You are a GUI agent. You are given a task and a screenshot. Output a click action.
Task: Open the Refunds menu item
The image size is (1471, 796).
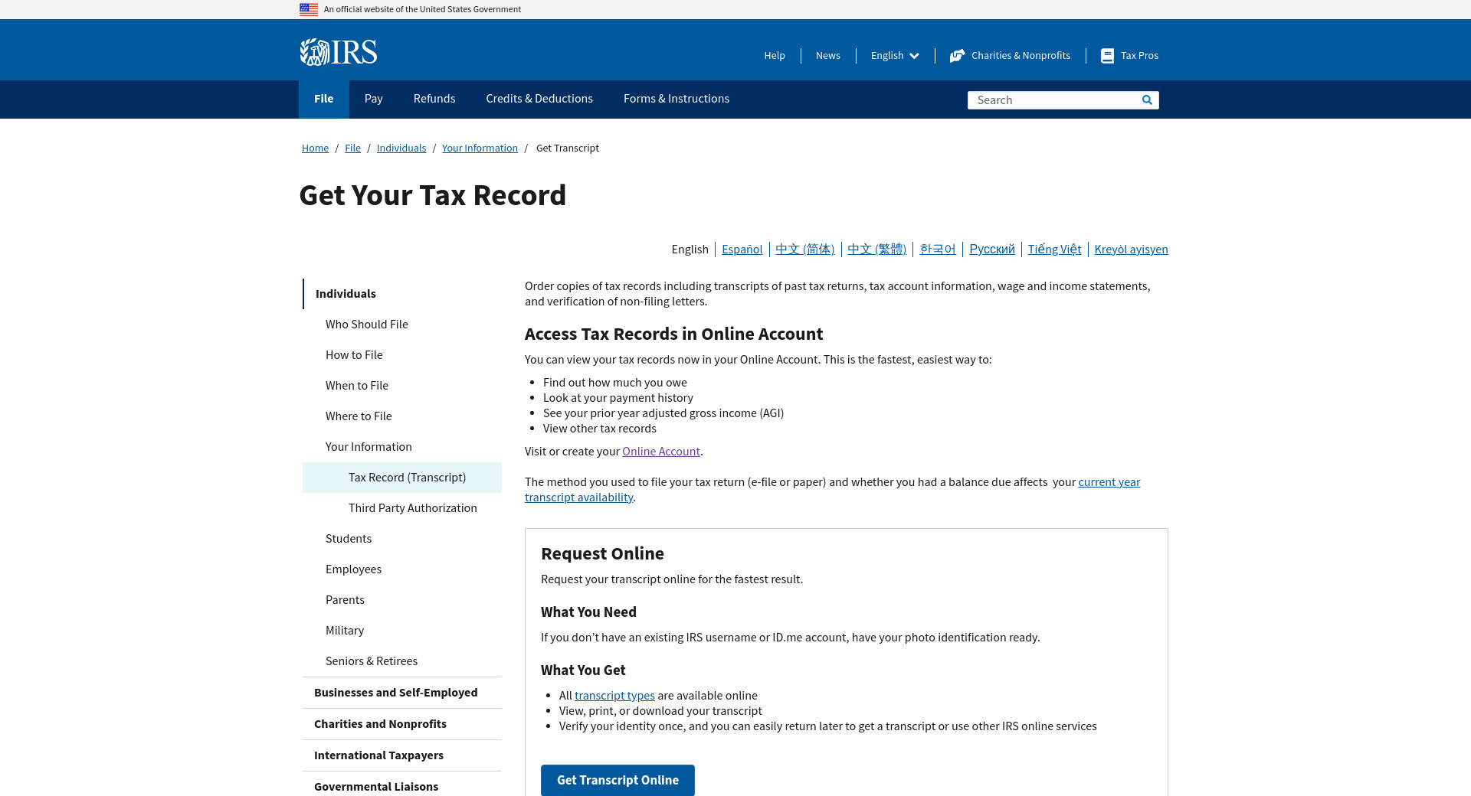tap(434, 99)
